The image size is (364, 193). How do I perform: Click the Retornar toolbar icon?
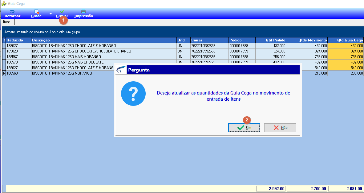pos(12,11)
